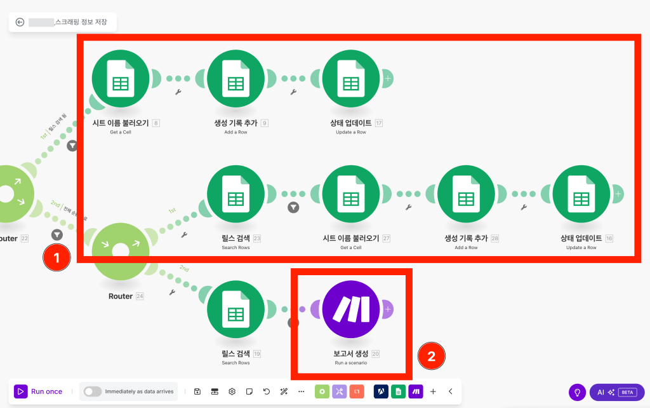Open Router 24 module
Screen dimensions: 650x408
(x=121, y=251)
